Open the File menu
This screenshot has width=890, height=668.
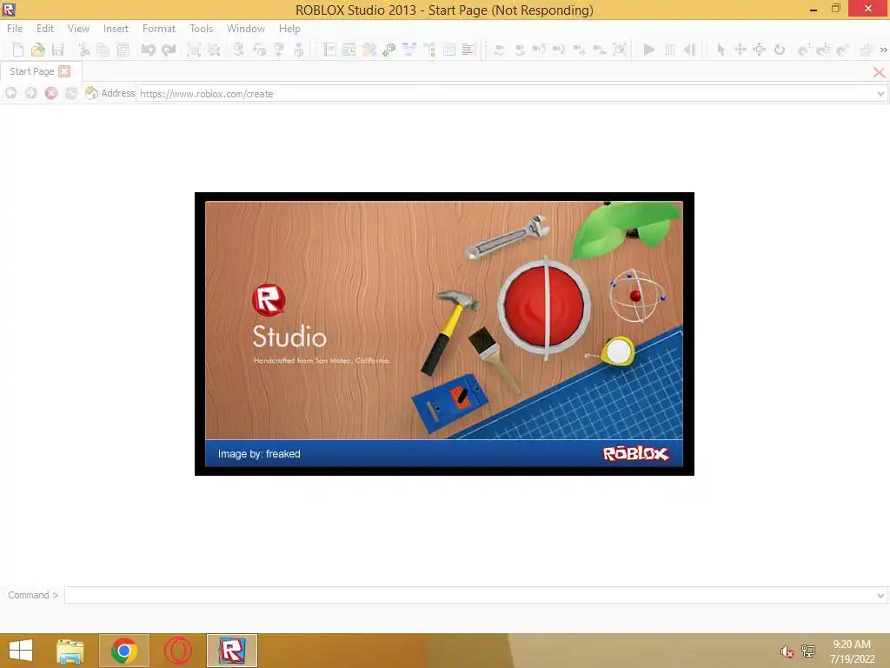pyautogui.click(x=15, y=29)
